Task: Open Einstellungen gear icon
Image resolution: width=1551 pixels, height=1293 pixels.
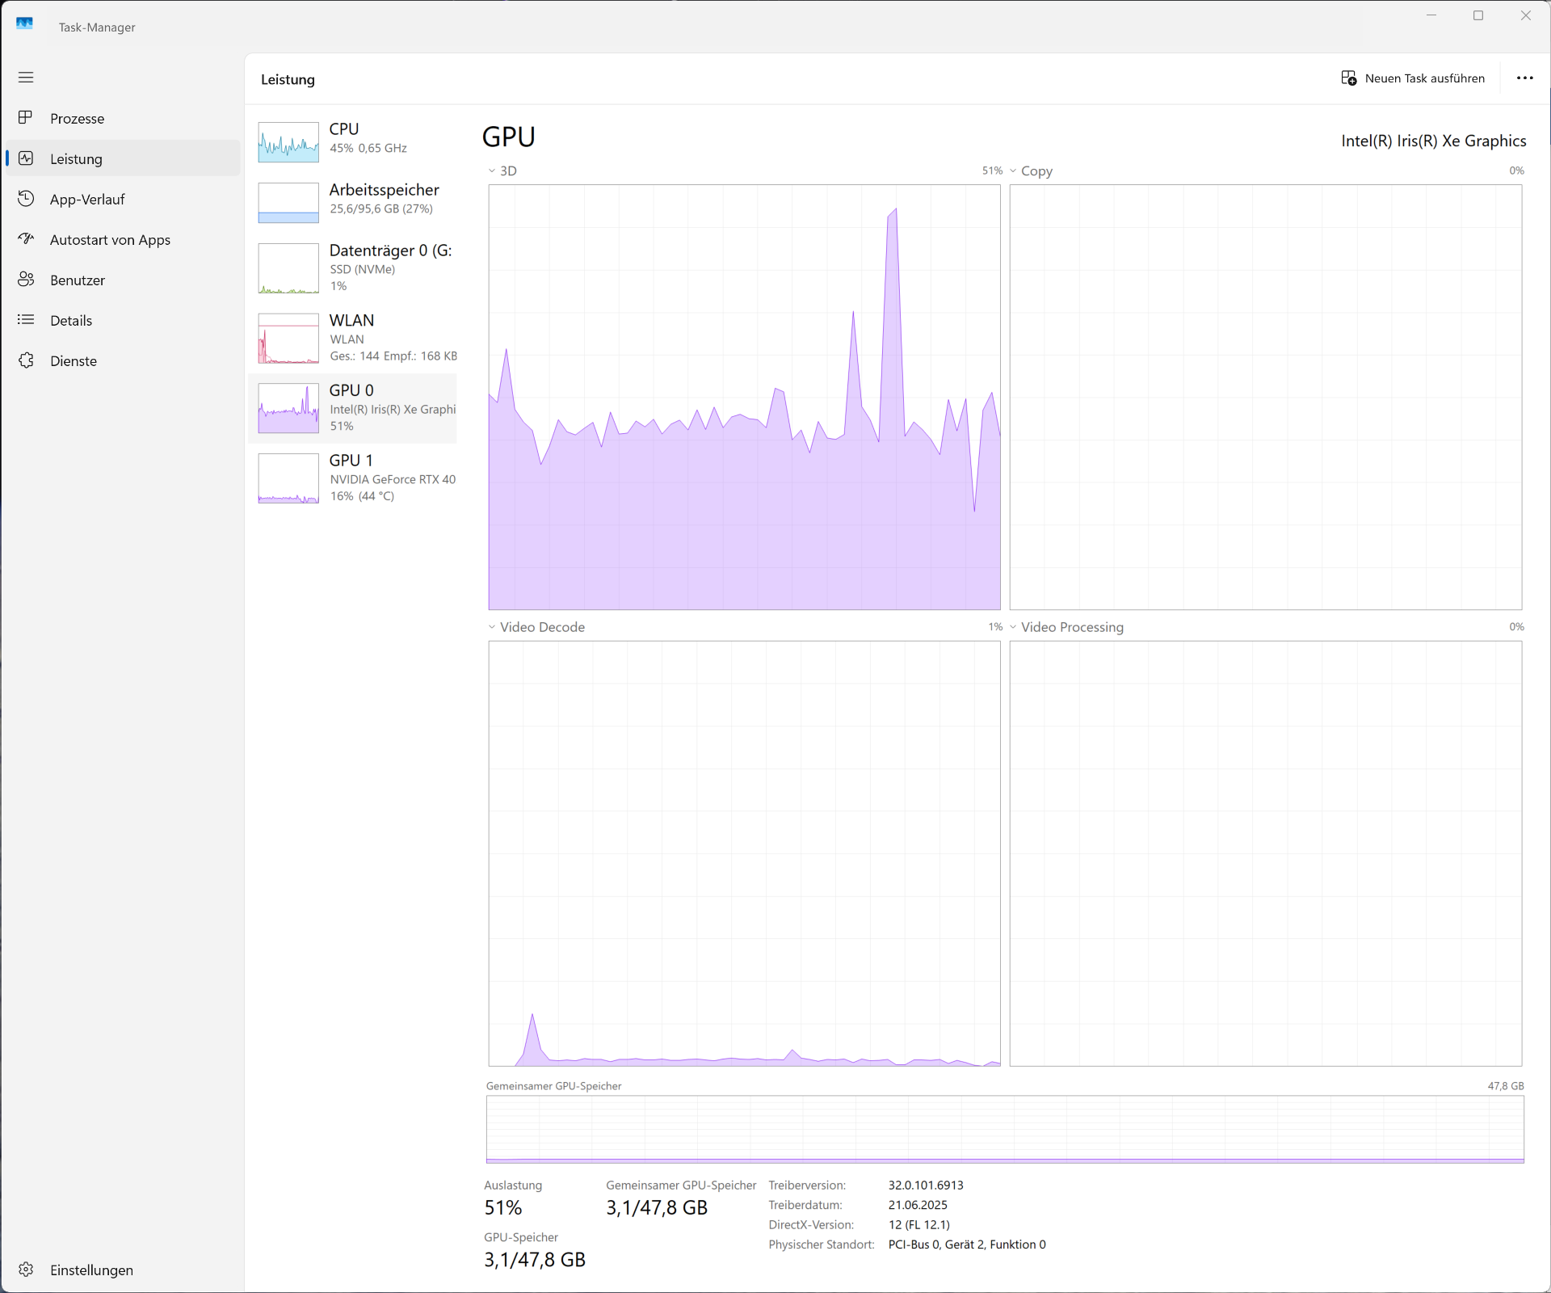Action: 26,1270
